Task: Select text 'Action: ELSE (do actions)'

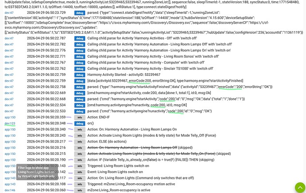Action: (x=107, y=142)
